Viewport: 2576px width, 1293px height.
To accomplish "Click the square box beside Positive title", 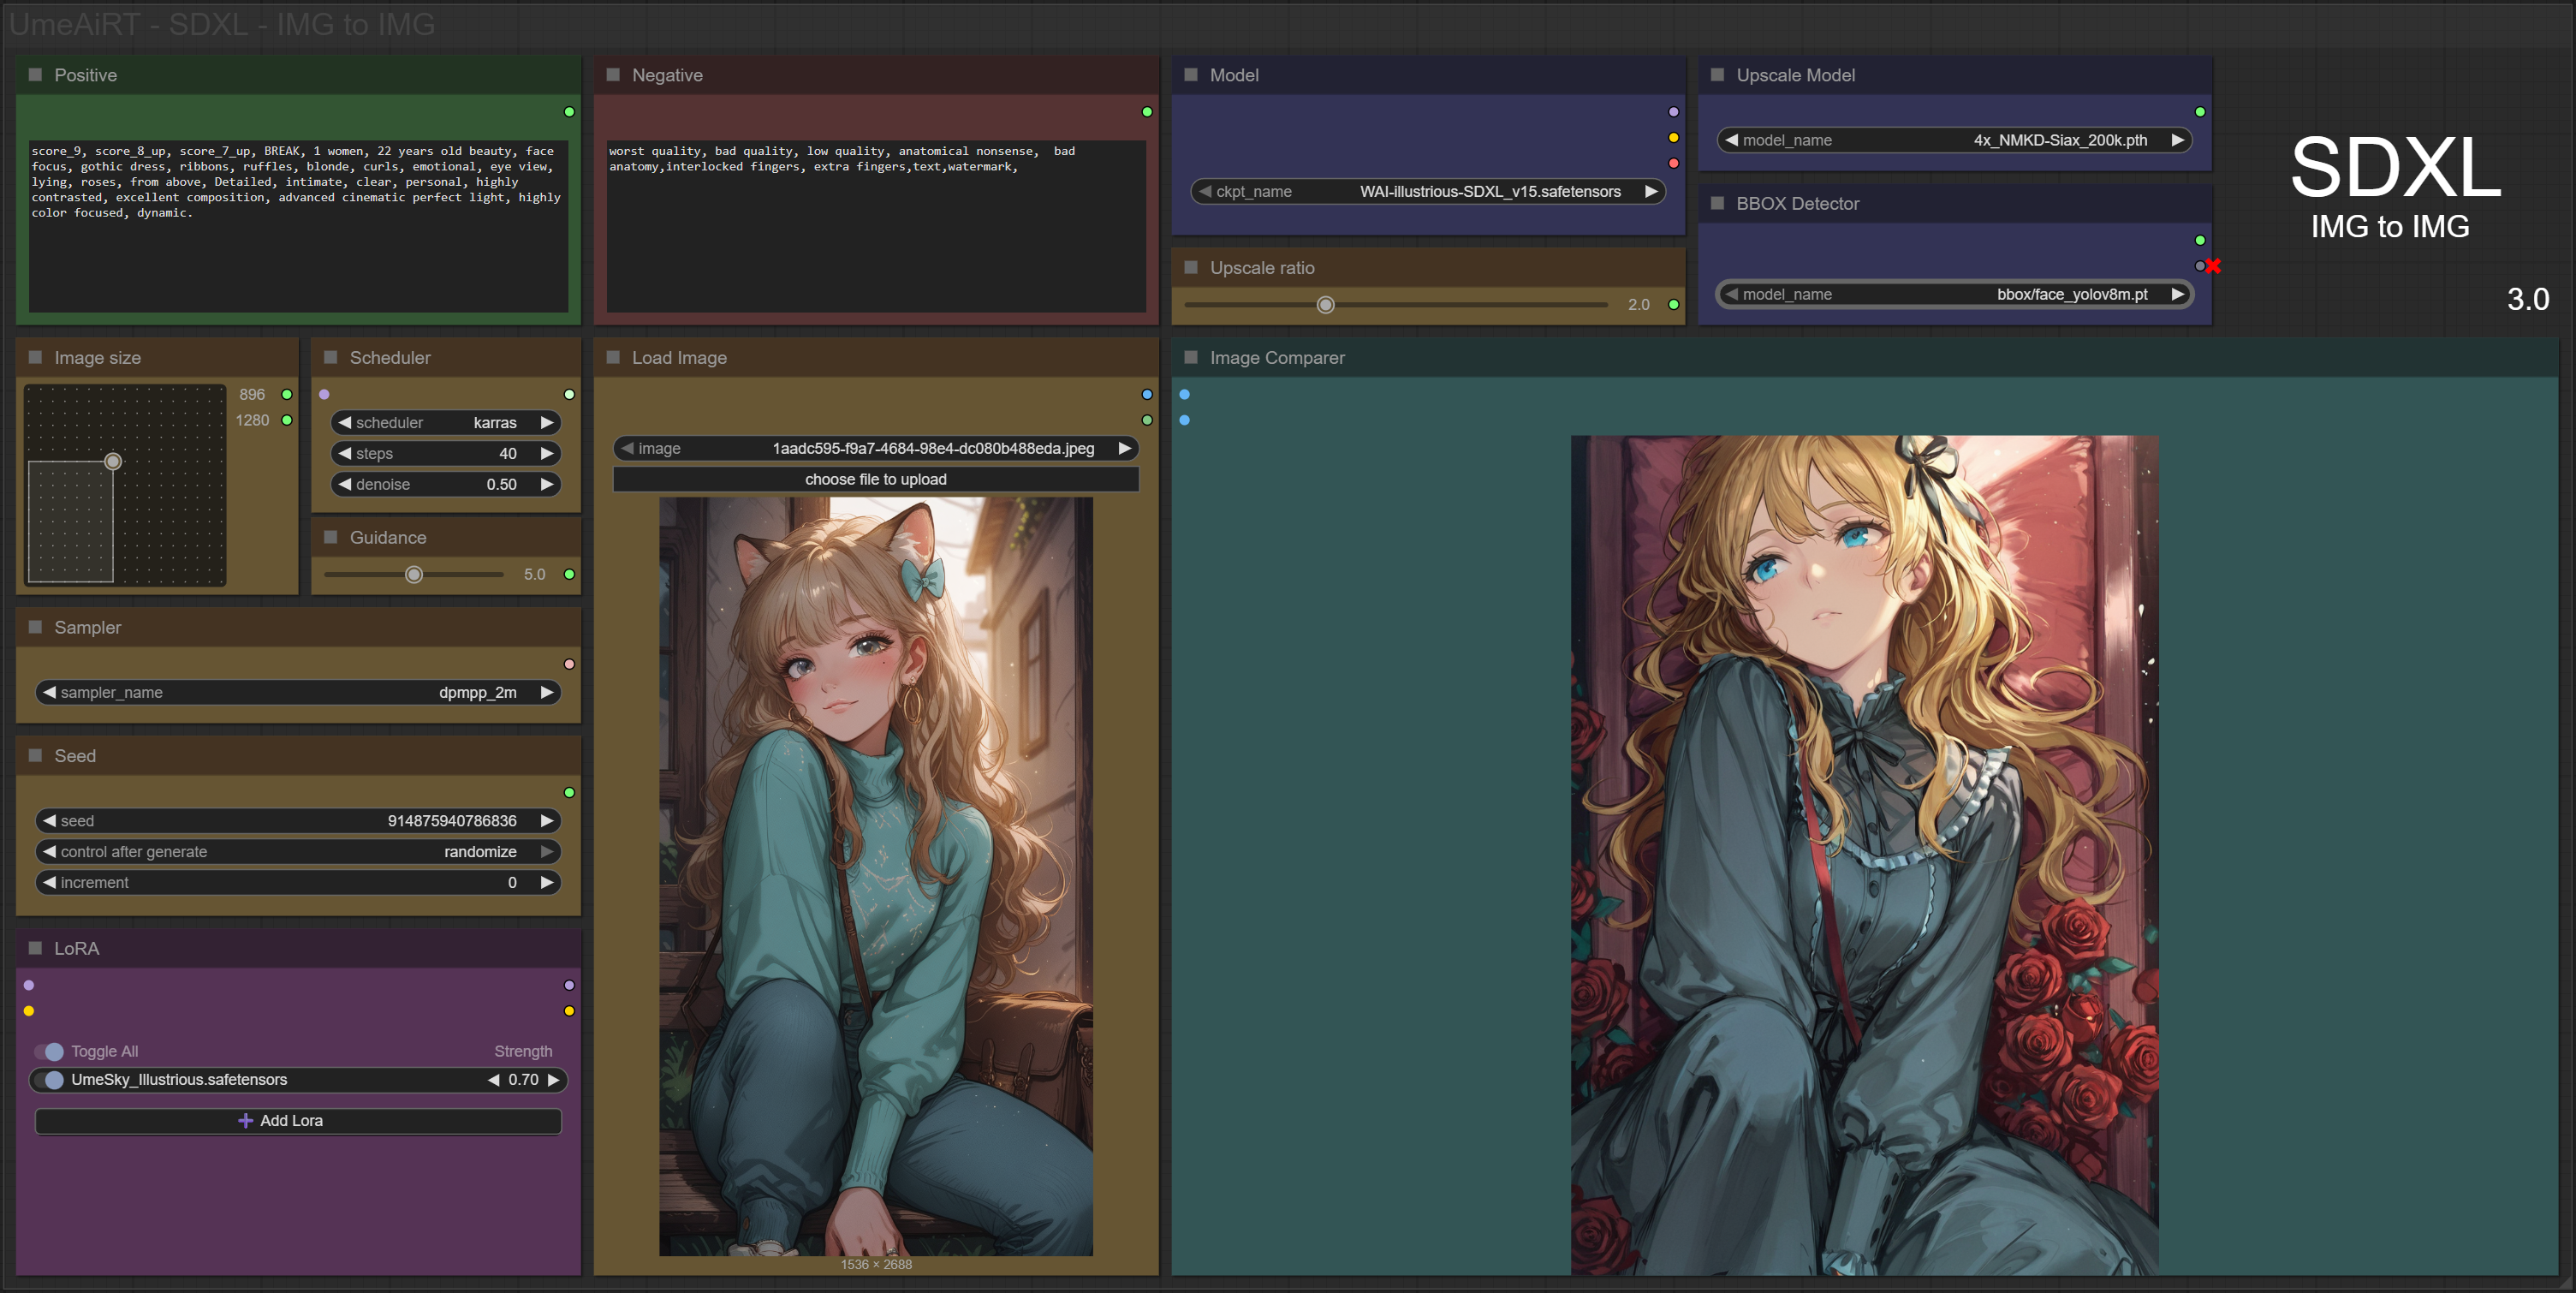I will pos(35,75).
